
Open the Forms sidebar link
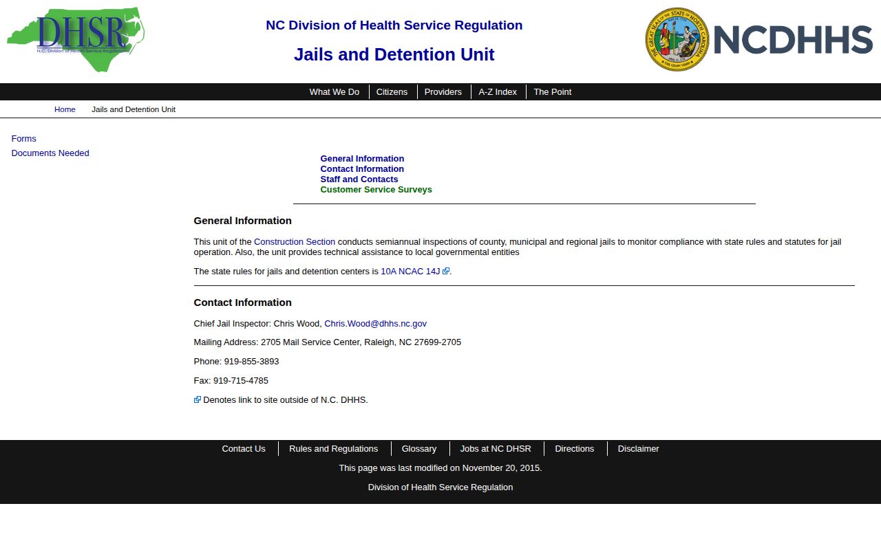pyautogui.click(x=24, y=139)
